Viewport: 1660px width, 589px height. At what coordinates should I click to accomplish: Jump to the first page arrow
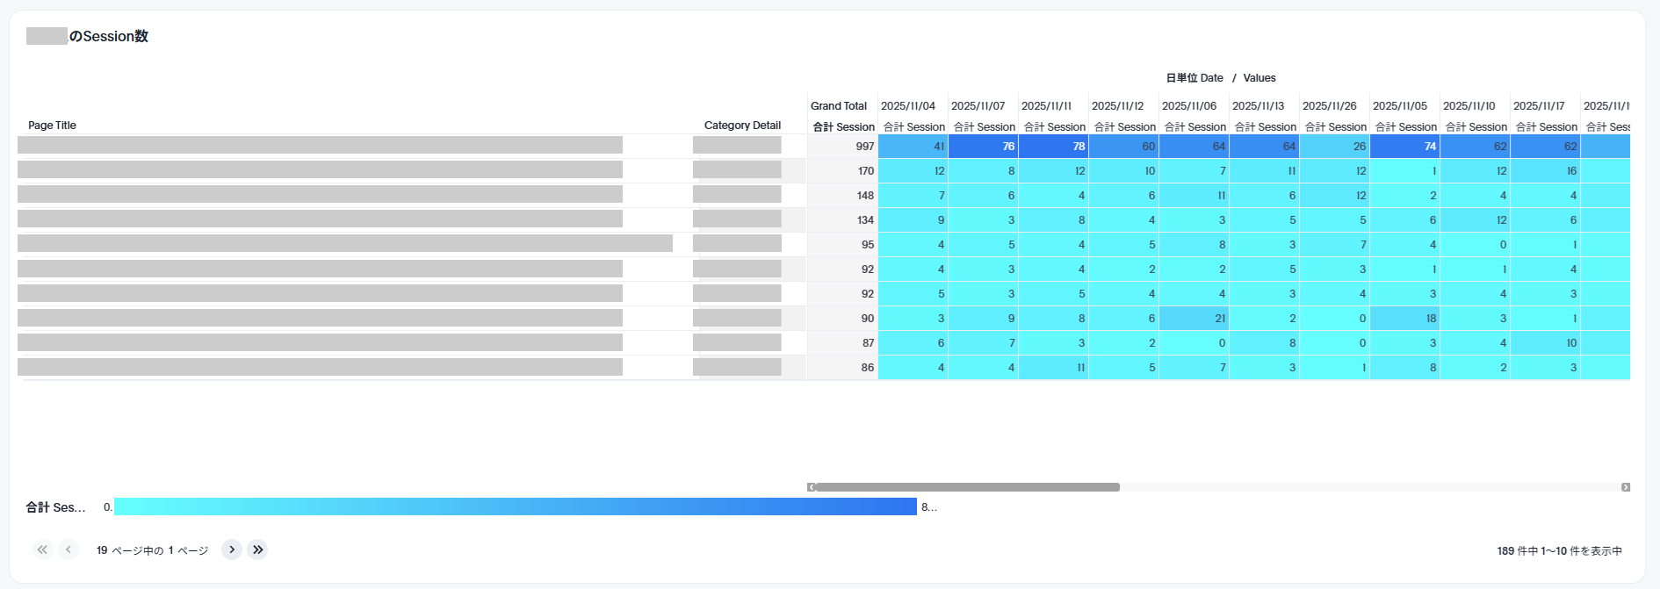pos(42,549)
